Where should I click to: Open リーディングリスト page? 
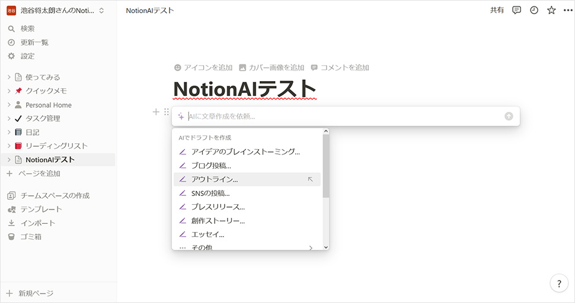pos(56,146)
